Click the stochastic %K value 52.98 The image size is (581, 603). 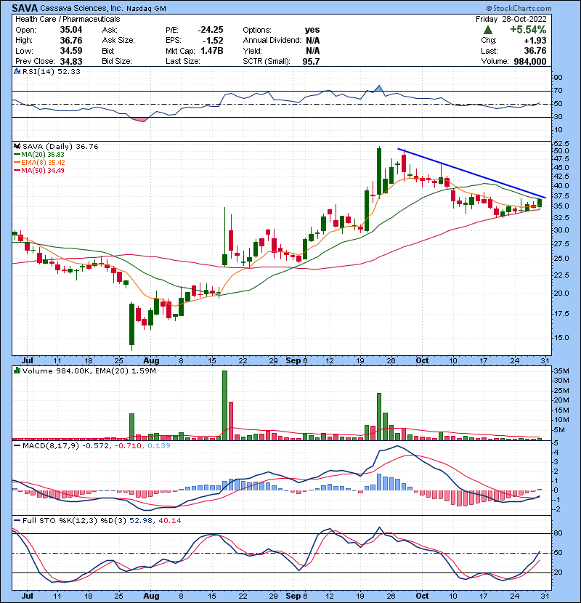pos(140,520)
